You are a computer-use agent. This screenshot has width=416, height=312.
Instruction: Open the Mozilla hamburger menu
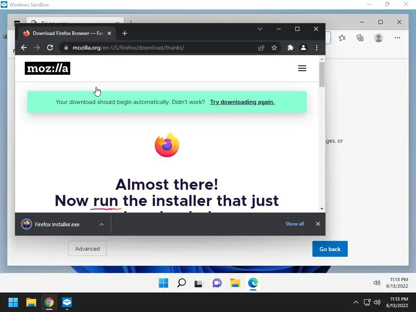point(302,68)
